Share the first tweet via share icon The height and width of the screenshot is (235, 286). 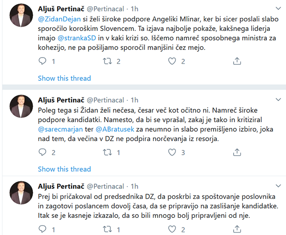coord(237,61)
